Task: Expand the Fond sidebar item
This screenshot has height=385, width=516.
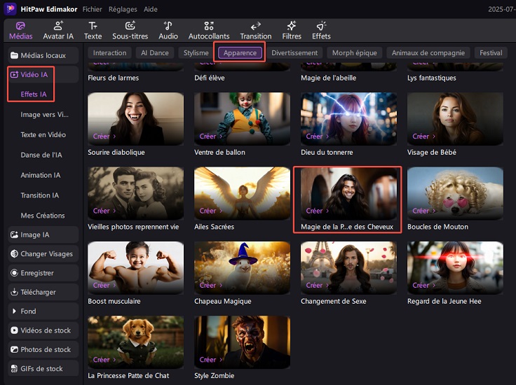Action: pos(28,311)
